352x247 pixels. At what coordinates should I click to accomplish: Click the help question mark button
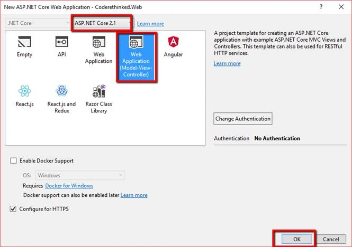click(x=321, y=7)
